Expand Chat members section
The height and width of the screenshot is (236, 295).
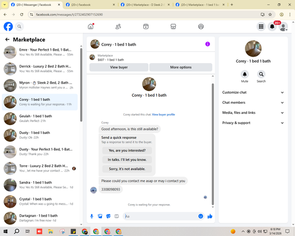253,103
